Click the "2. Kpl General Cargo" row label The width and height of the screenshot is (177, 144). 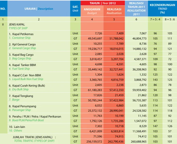coord(22,44)
